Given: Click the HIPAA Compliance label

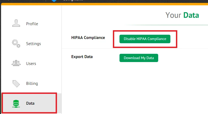Looking at the screenshot, I should click(88, 38).
